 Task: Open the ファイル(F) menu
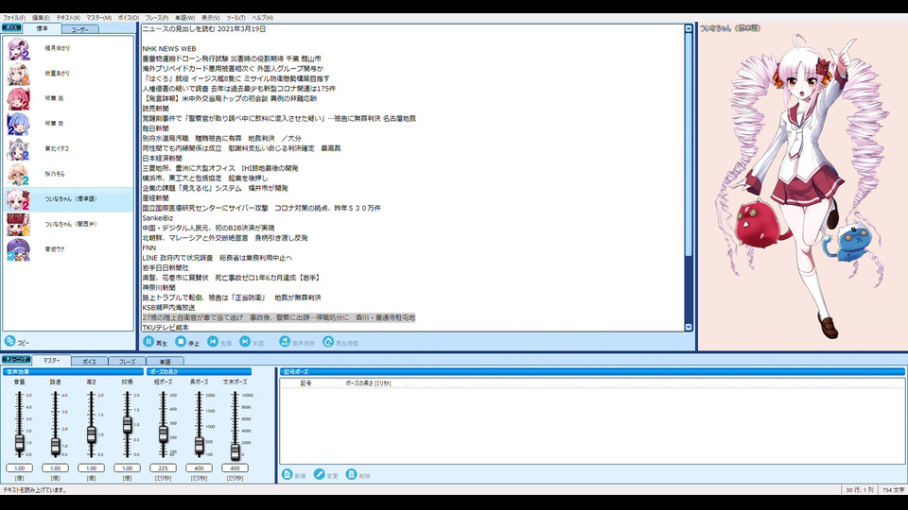[x=14, y=18]
